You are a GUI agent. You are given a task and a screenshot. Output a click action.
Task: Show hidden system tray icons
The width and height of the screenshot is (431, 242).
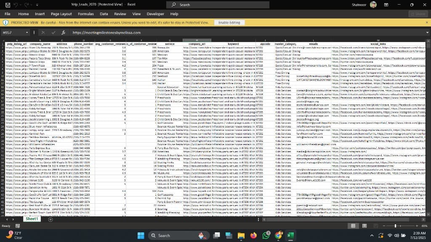click(372, 235)
